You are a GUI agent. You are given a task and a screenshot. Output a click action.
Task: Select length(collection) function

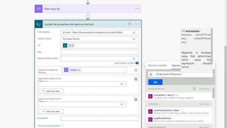[179, 119]
